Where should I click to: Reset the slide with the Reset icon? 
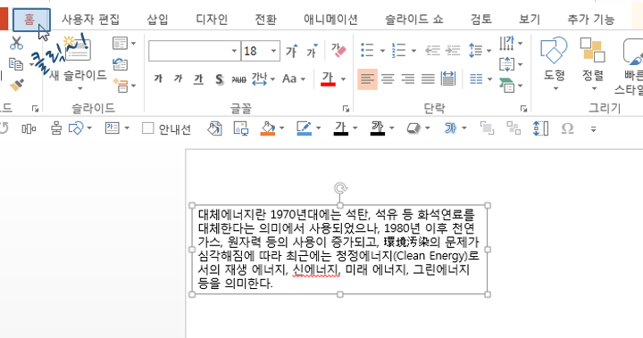pyautogui.click(x=121, y=64)
